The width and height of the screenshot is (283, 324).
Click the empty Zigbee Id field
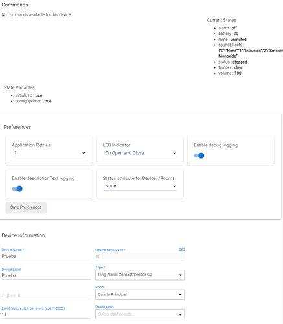[46, 295]
